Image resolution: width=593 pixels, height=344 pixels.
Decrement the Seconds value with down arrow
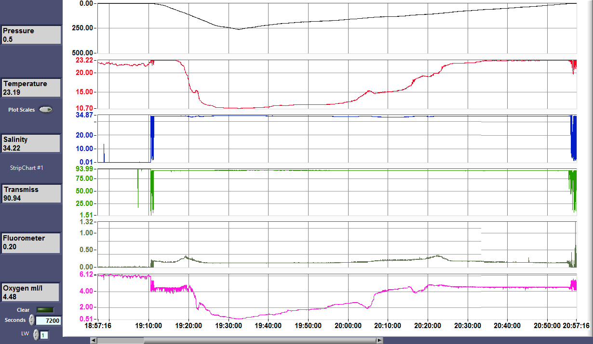click(32, 323)
